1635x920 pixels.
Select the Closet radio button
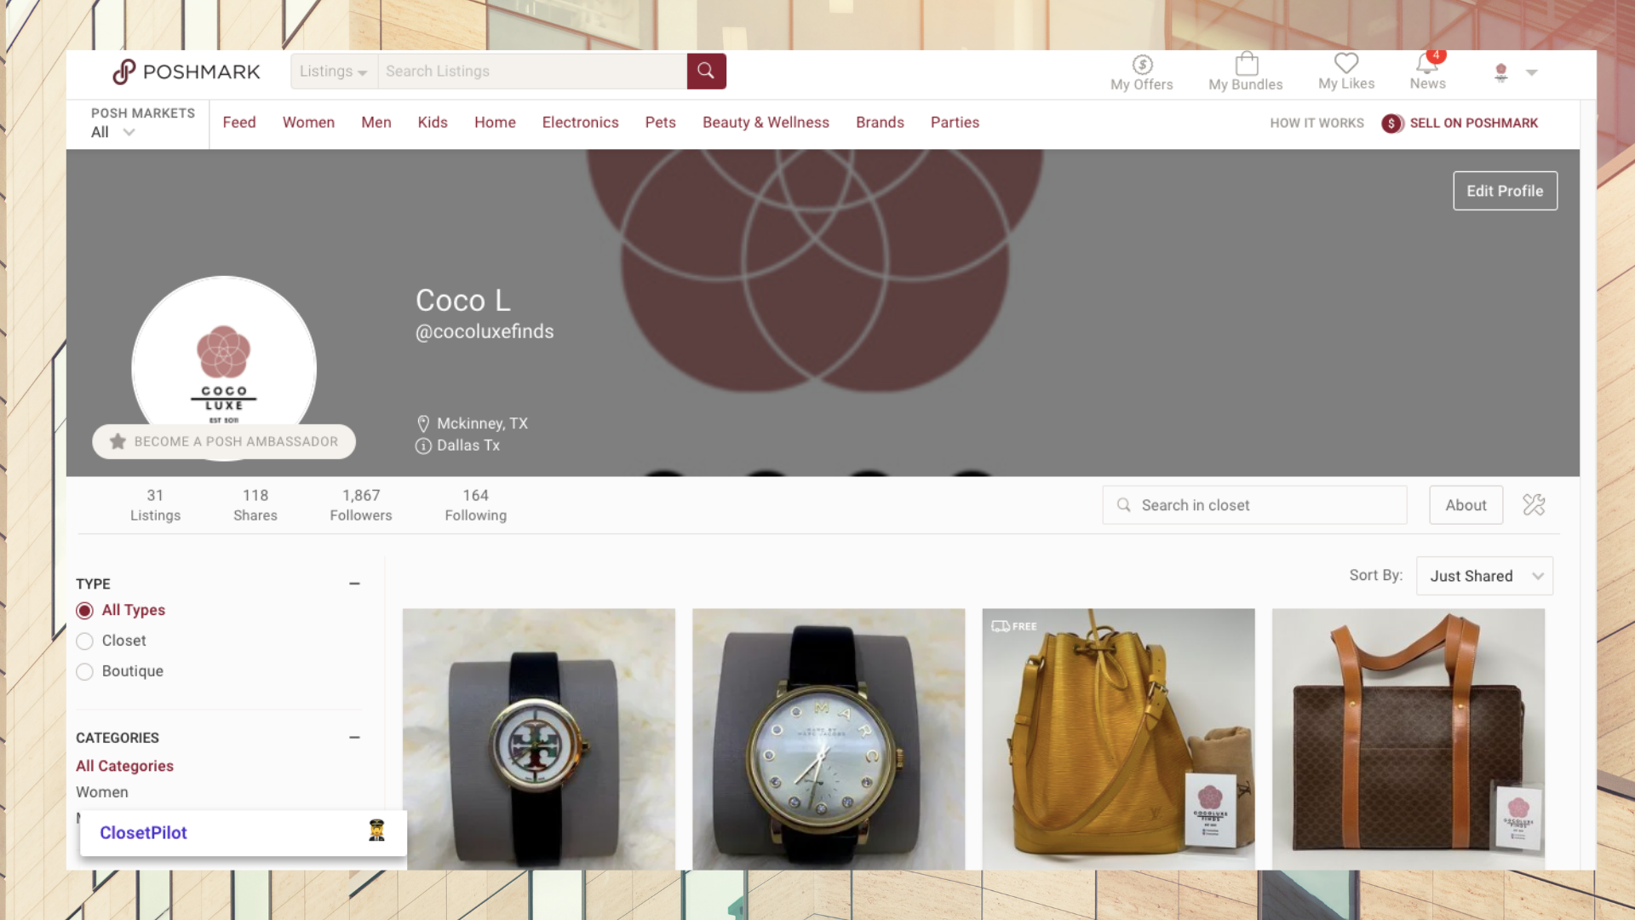point(84,641)
